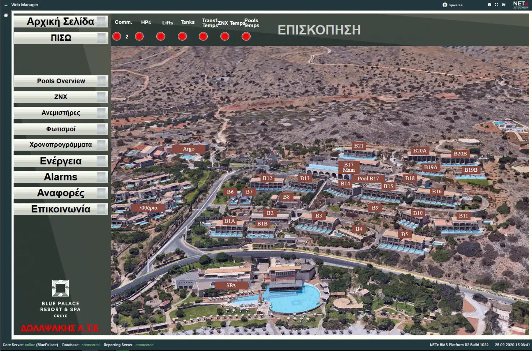
Task: Open the Alarms section
Action: click(60, 177)
